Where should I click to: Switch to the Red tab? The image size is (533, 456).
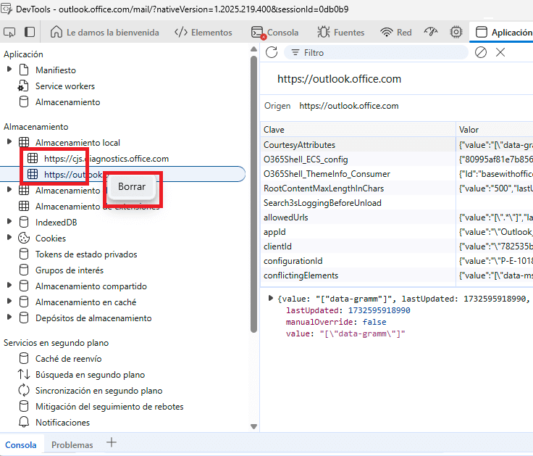396,33
